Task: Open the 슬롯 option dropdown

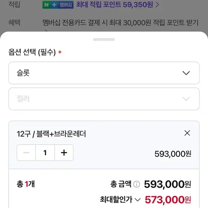Action: tap(104, 73)
